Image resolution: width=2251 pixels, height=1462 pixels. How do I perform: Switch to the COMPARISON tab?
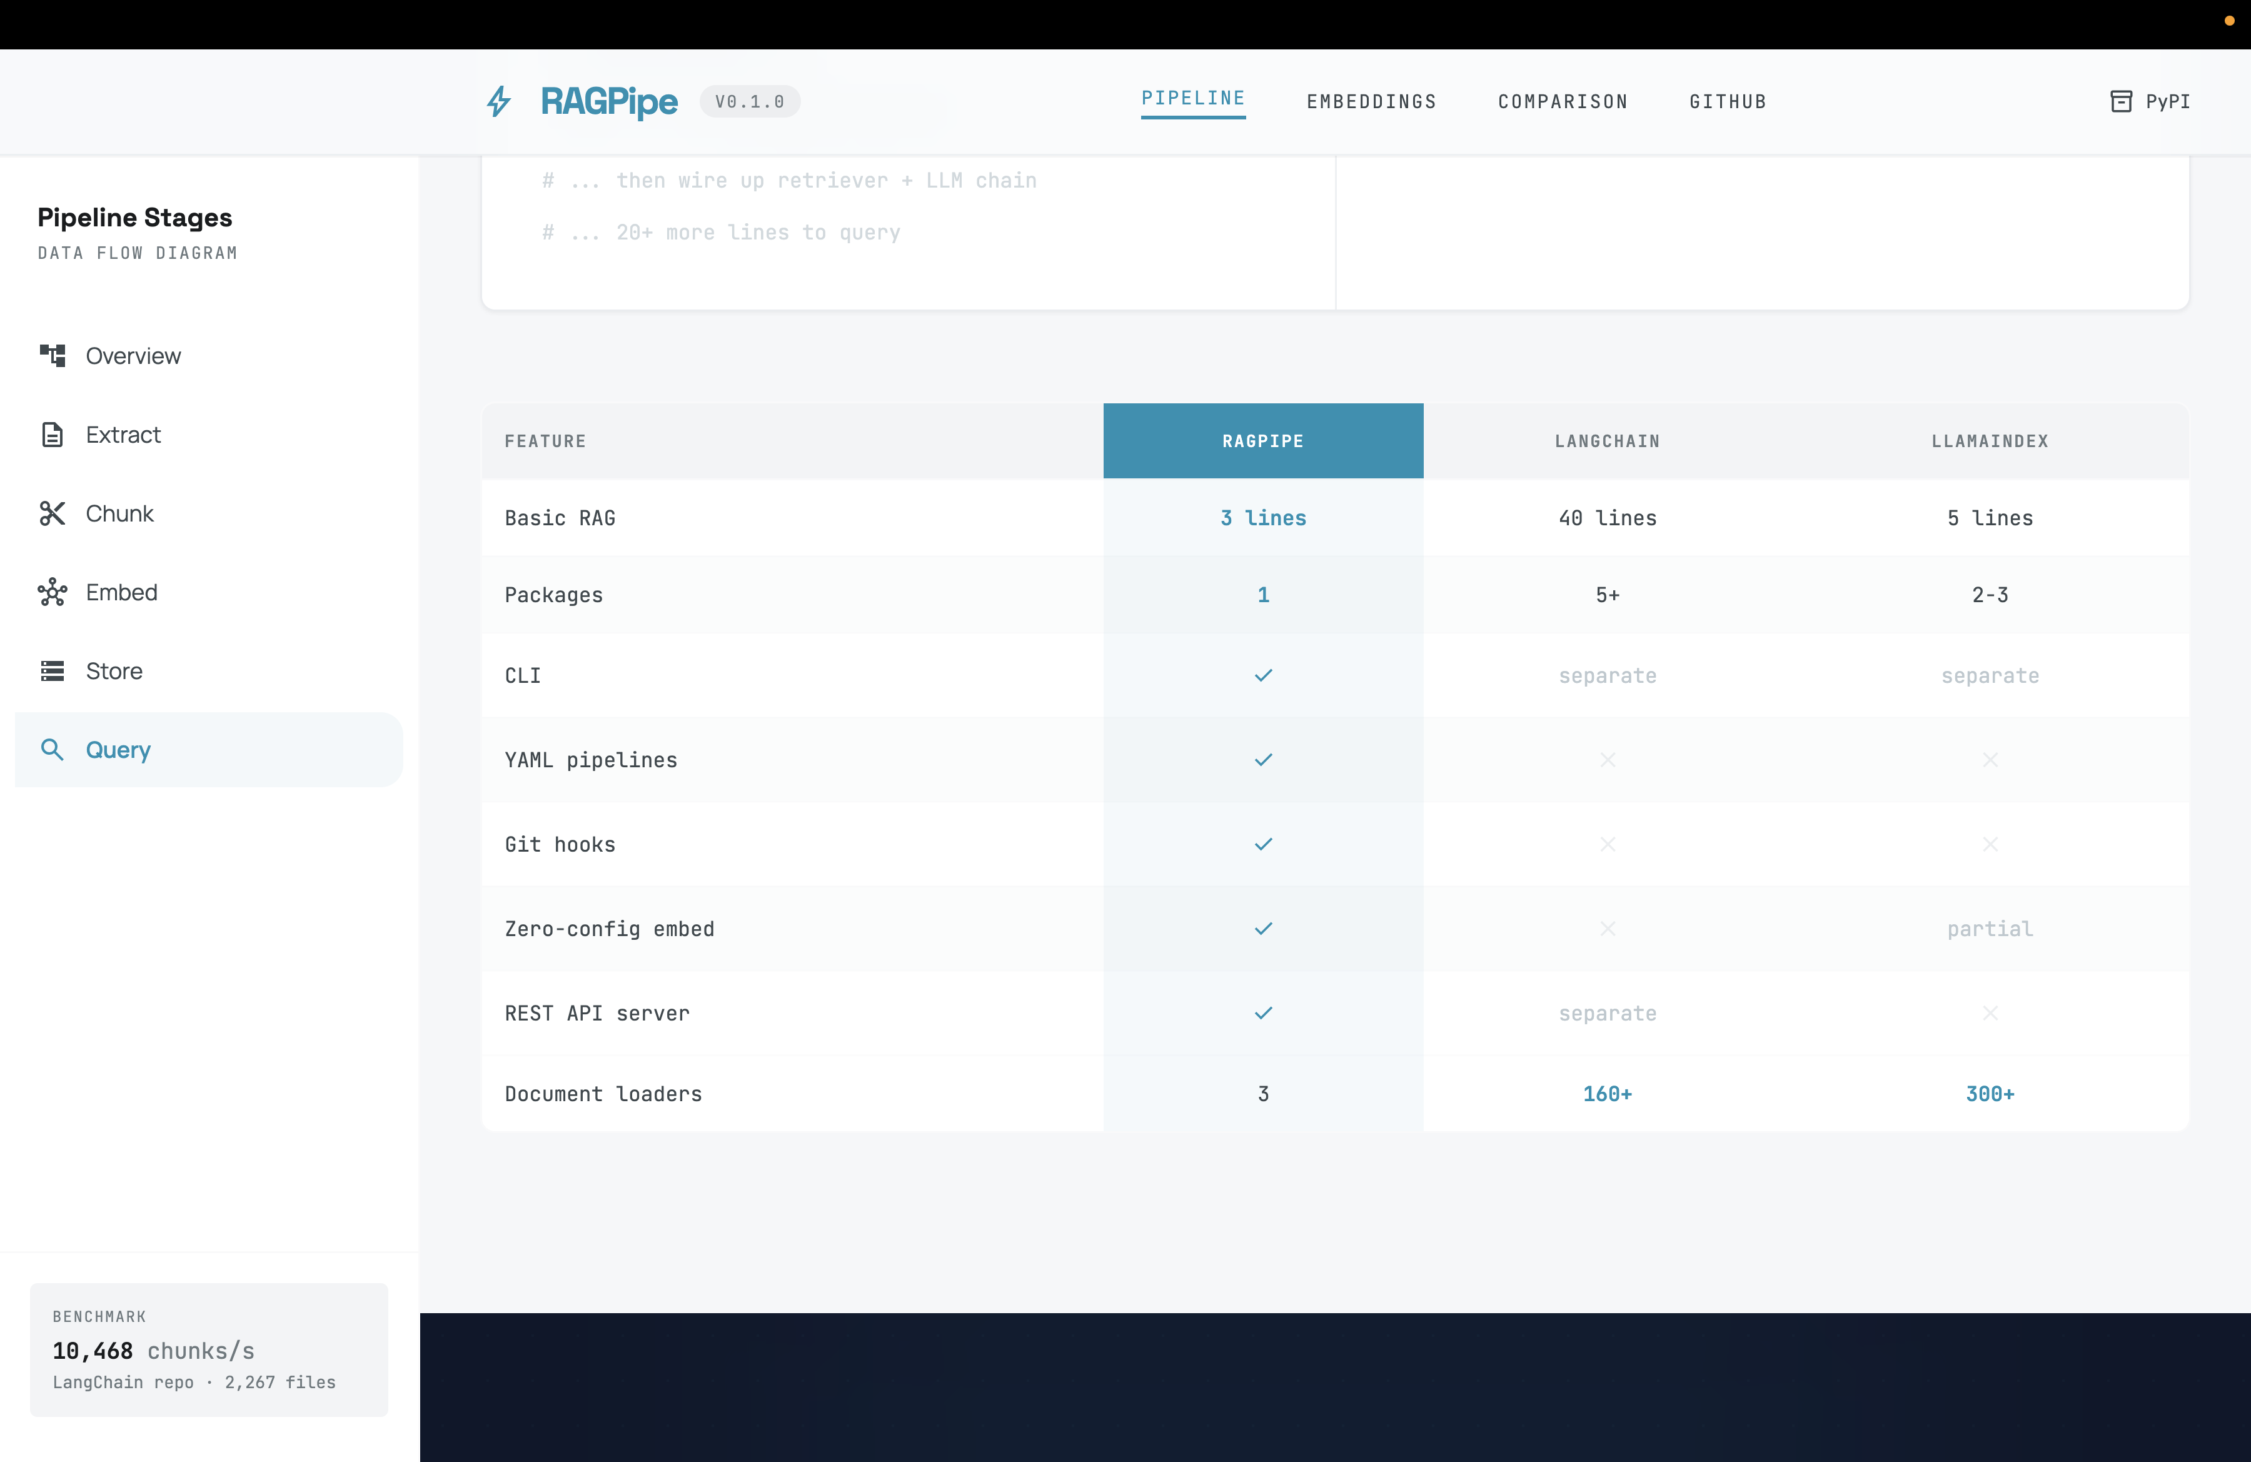1561,101
